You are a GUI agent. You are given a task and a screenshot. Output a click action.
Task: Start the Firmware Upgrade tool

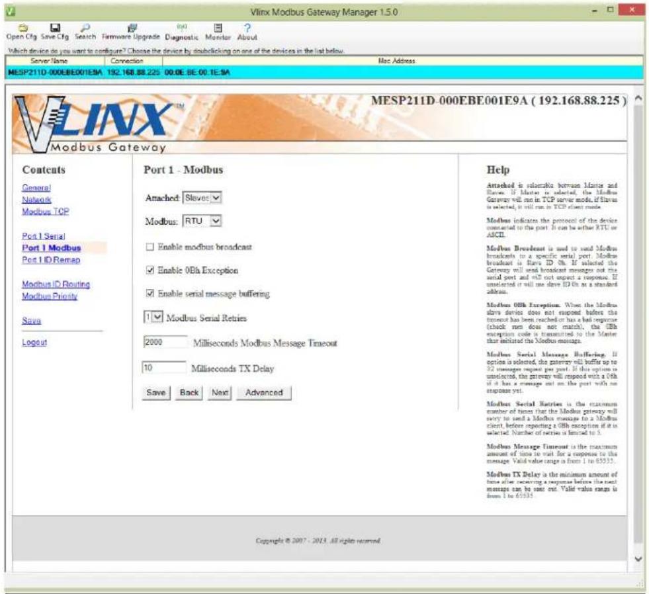(x=131, y=32)
